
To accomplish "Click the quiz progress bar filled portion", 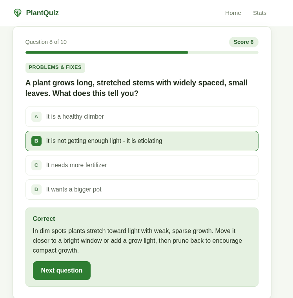I will pos(107,52).
